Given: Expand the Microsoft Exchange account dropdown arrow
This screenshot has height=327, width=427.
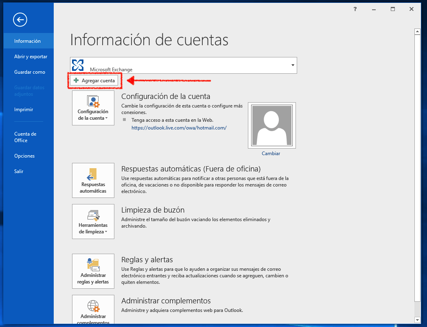Looking at the screenshot, I should (293, 65).
